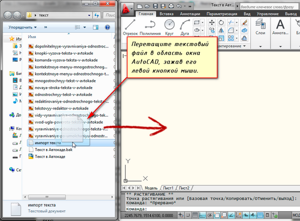Toggle Object Snap in status bar
The height and width of the screenshot is (221, 300).
click(217, 215)
